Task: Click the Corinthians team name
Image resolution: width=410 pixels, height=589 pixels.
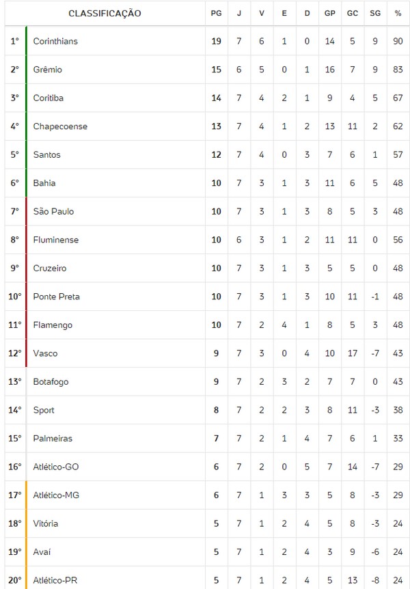Action: click(55, 42)
